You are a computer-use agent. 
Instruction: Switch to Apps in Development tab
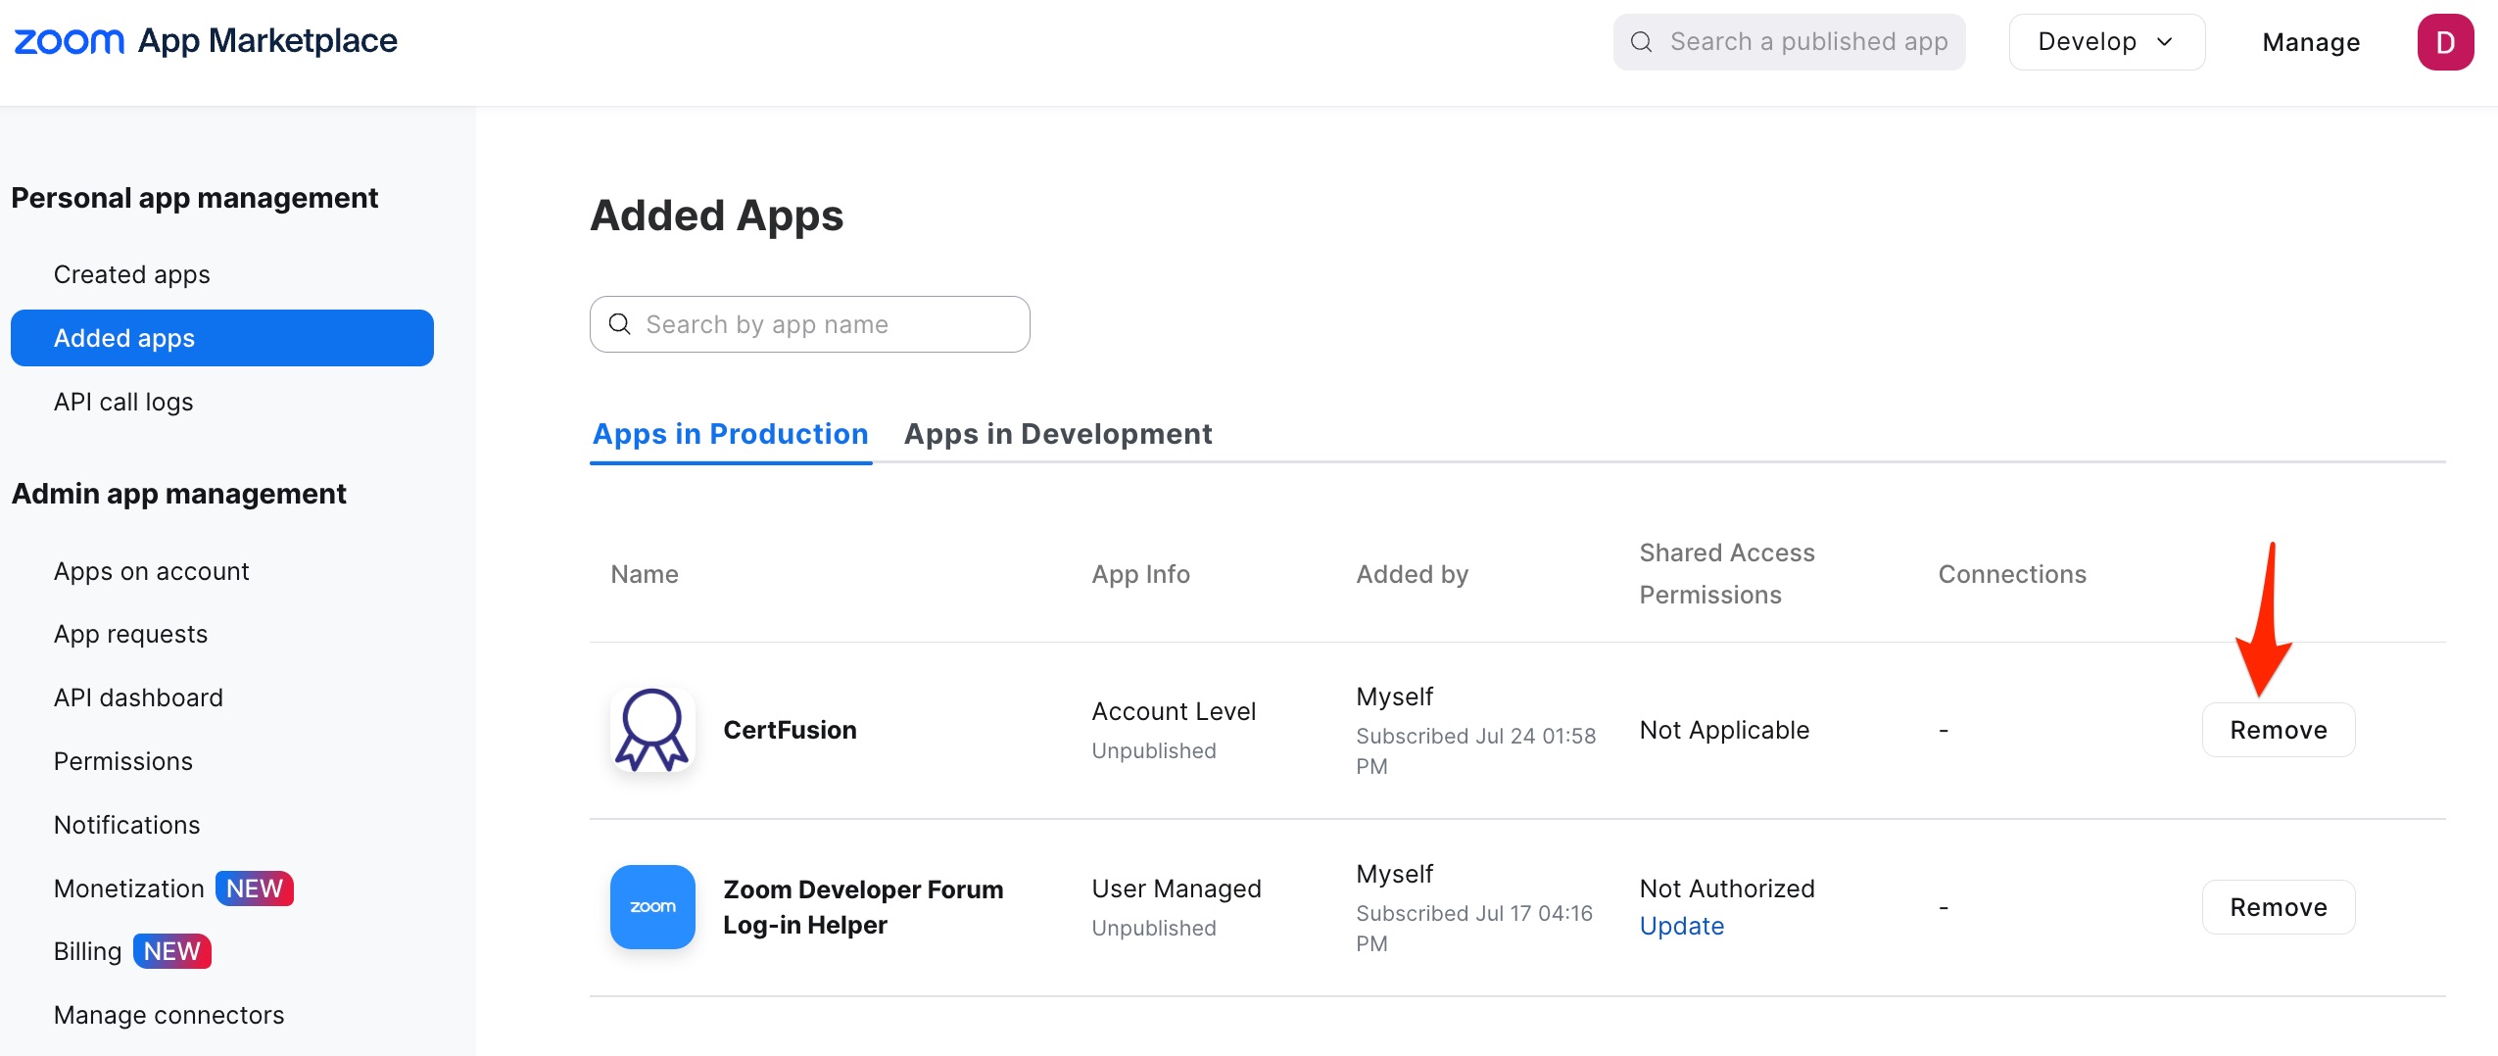tap(1058, 434)
